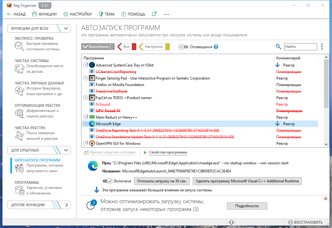Screen dimensions: 332x228
Task: Switch to Время загрузки системы tab
Action: [x=113, y=152]
